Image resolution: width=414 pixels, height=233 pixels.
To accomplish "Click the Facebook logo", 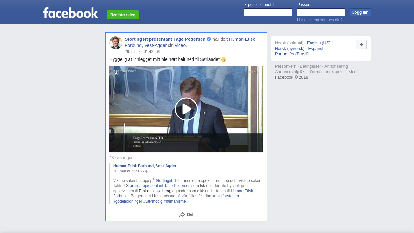I will pos(70,13).
